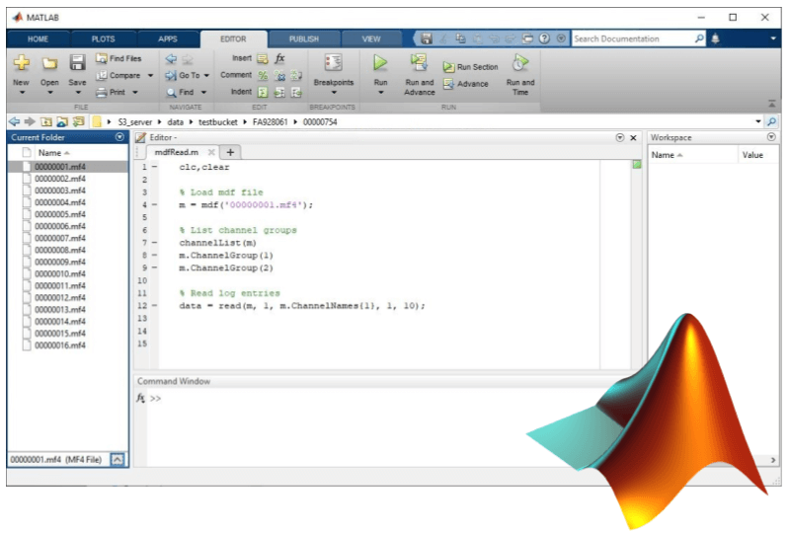Screen dimensions: 790x533
Task: Sort Current Folder by the Name column header
Action: [53, 153]
